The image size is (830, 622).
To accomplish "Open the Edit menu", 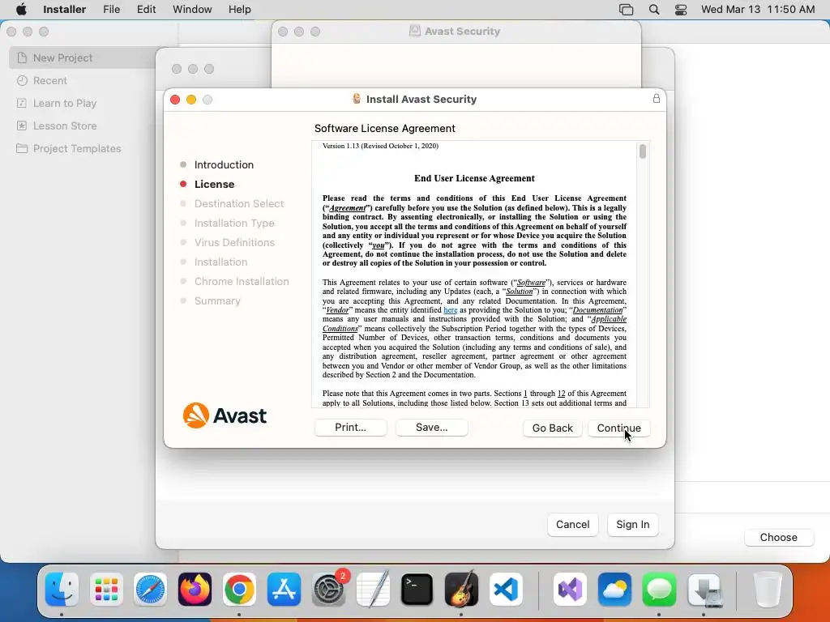I will pos(146,10).
